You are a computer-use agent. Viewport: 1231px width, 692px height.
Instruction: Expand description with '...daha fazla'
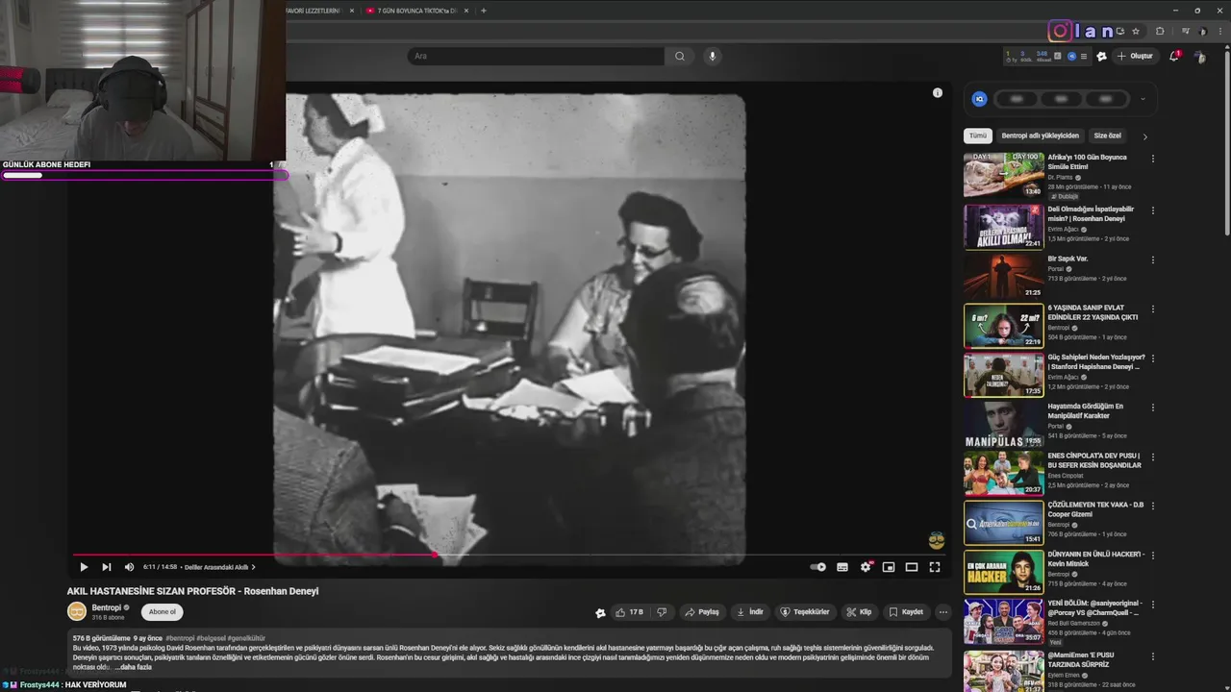(x=133, y=667)
